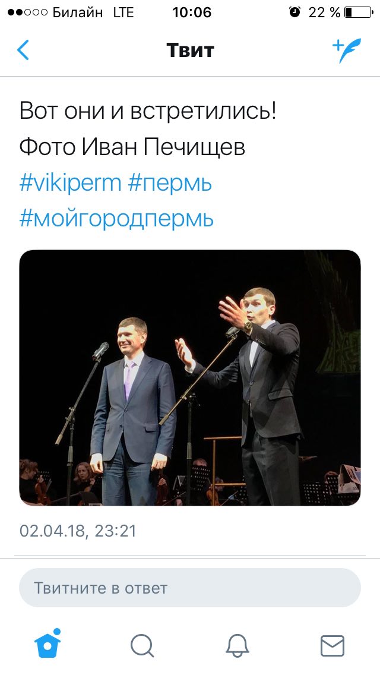The image size is (380, 675).
Task: Tap the "Билайн" carrier label
Action: [x=77, y=12]
